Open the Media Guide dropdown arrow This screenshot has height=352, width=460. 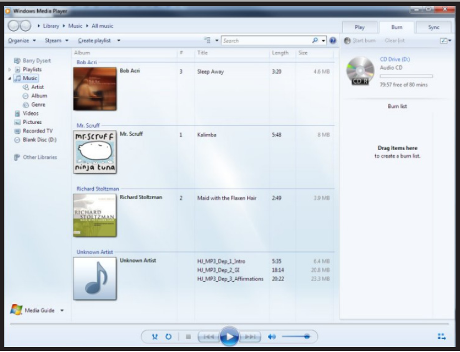62,310
